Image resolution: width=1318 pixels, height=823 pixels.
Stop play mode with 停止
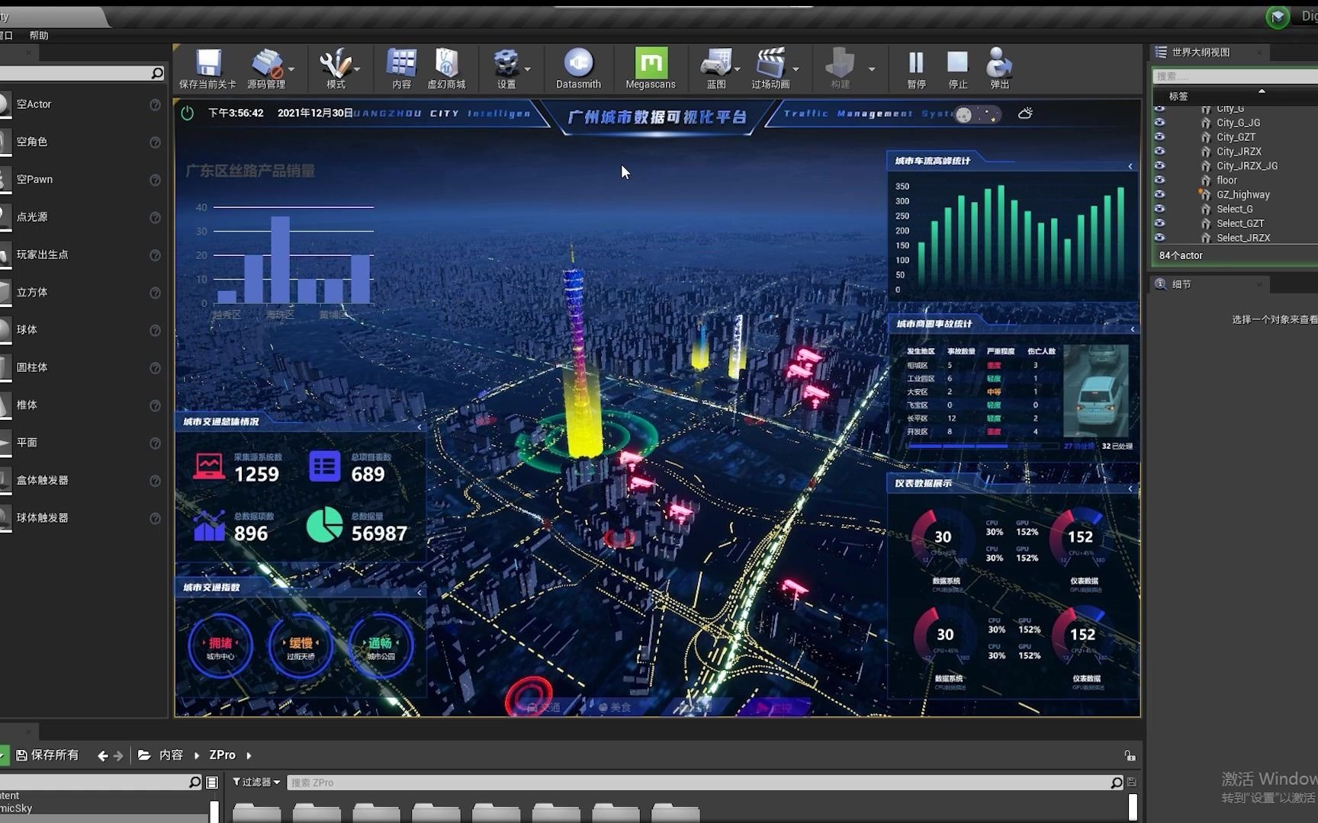[x=957, y=64]
